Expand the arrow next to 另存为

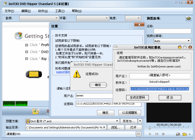[140, 121]
